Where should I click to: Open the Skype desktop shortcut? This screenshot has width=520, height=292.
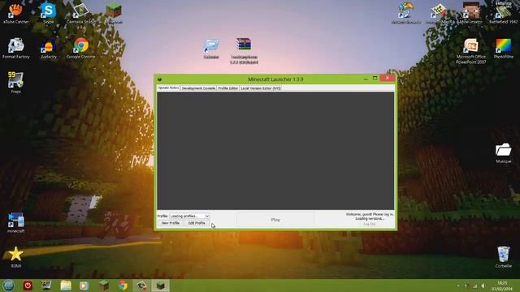point(49,13)
